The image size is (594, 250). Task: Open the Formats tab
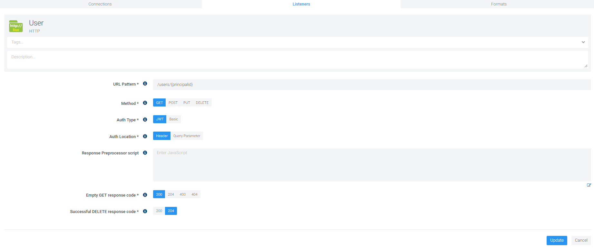(x=499, y=4)
